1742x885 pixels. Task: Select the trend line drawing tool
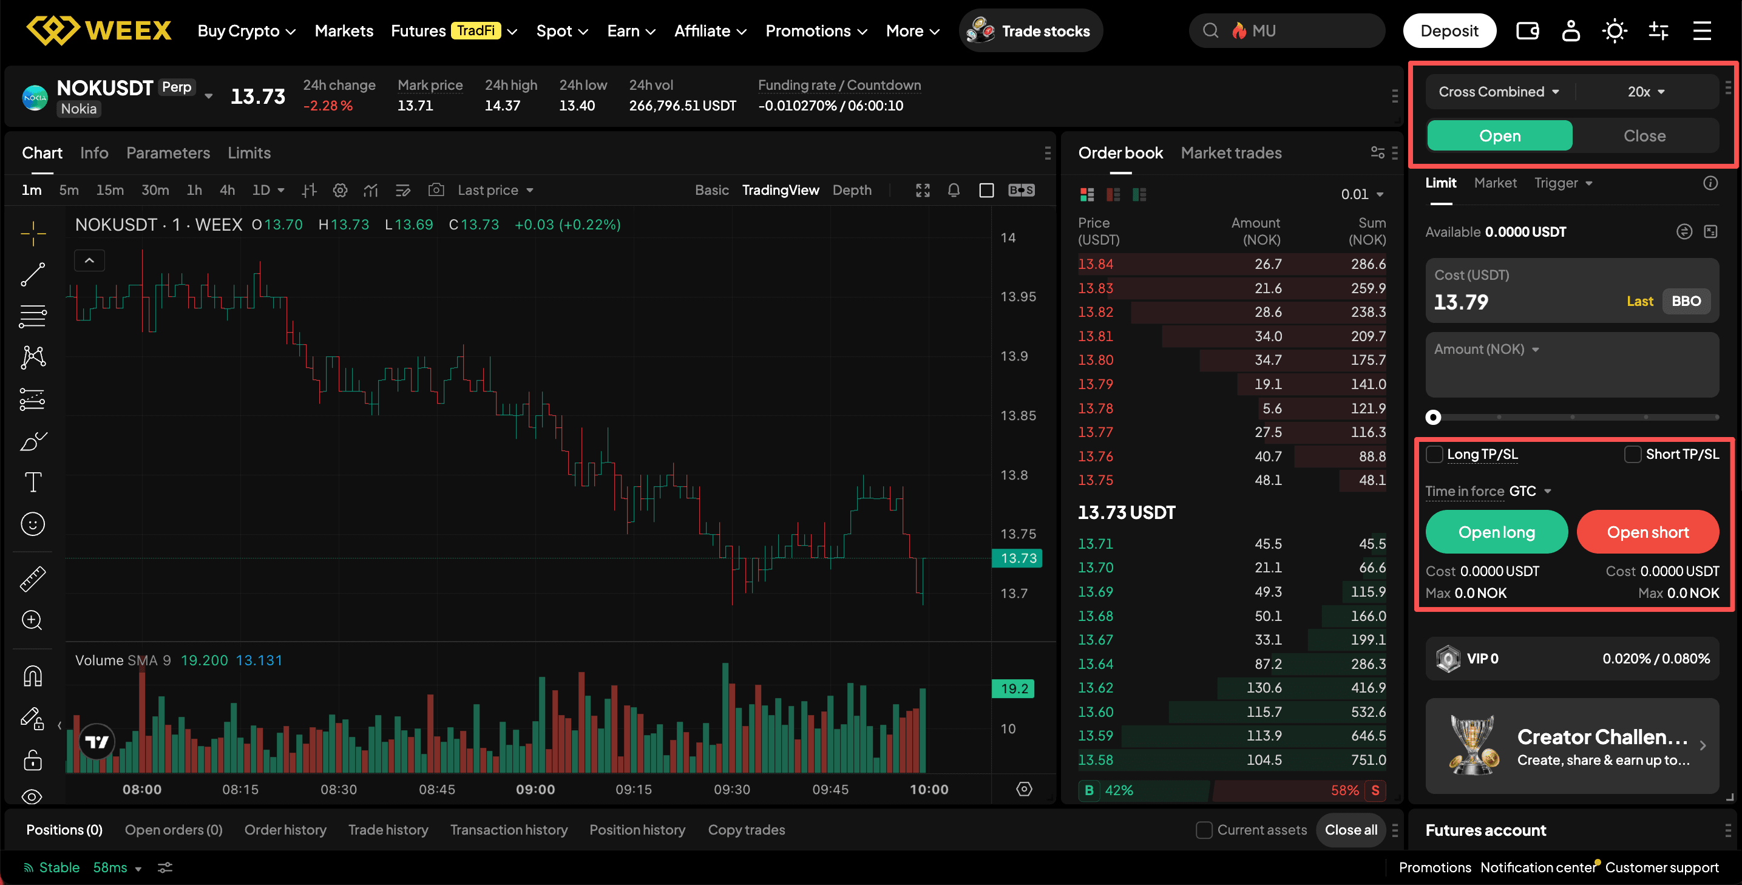[x=32, y=274]
